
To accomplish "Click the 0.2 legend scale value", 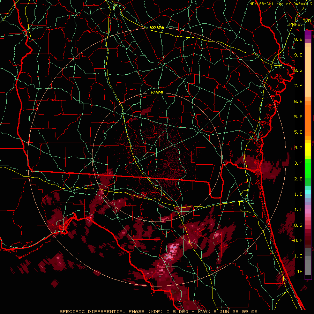I will [x=298, y=225].
